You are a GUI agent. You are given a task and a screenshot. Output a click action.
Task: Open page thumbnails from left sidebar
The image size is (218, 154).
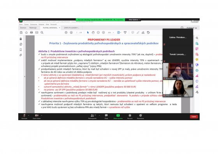[x=21, y=44]
